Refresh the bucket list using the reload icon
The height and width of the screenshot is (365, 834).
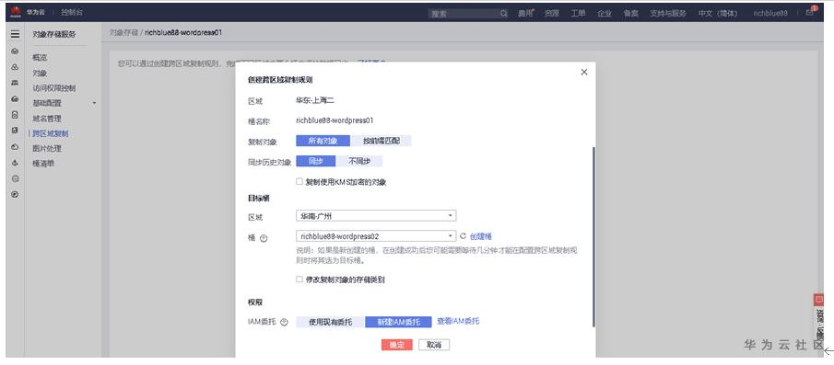463,236
